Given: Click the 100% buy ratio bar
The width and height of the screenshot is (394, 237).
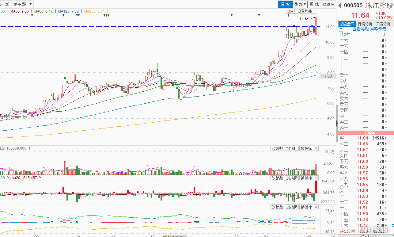Looking at the screenshot, I should pos(366,133).
